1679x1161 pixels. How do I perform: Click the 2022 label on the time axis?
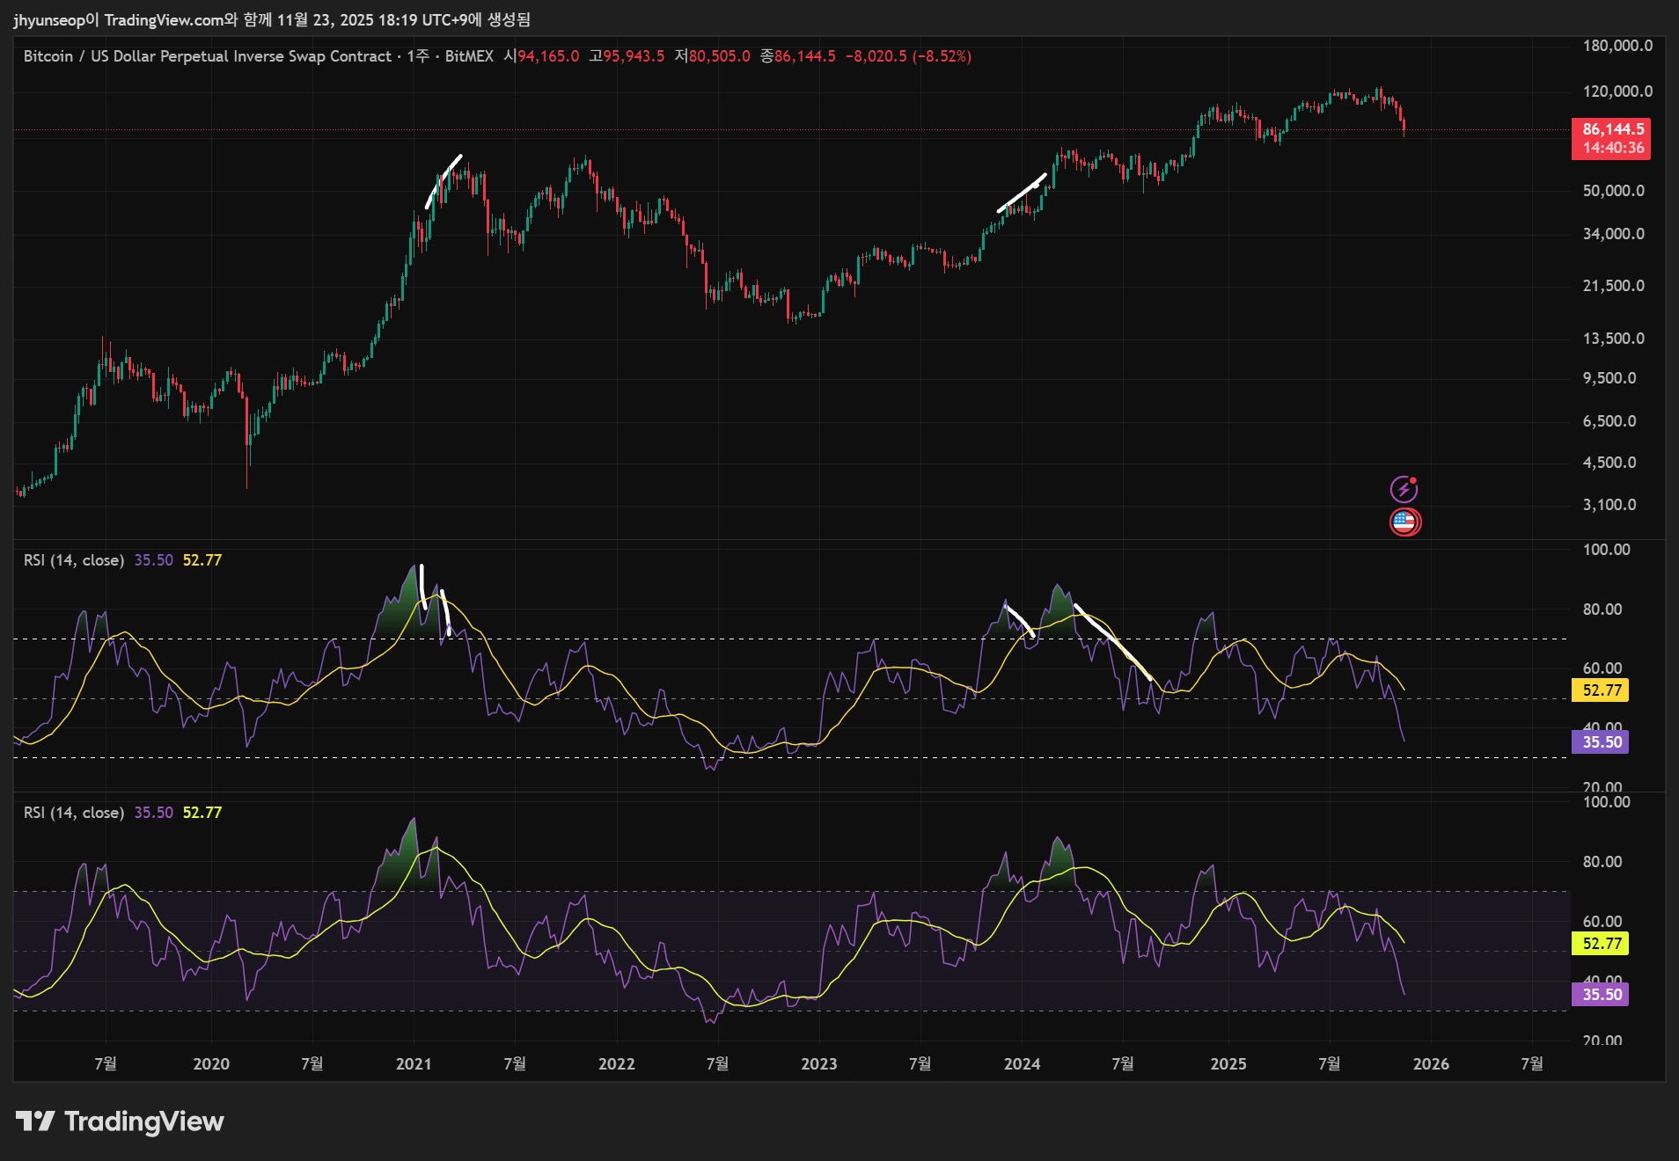[x=617, y=1064]
